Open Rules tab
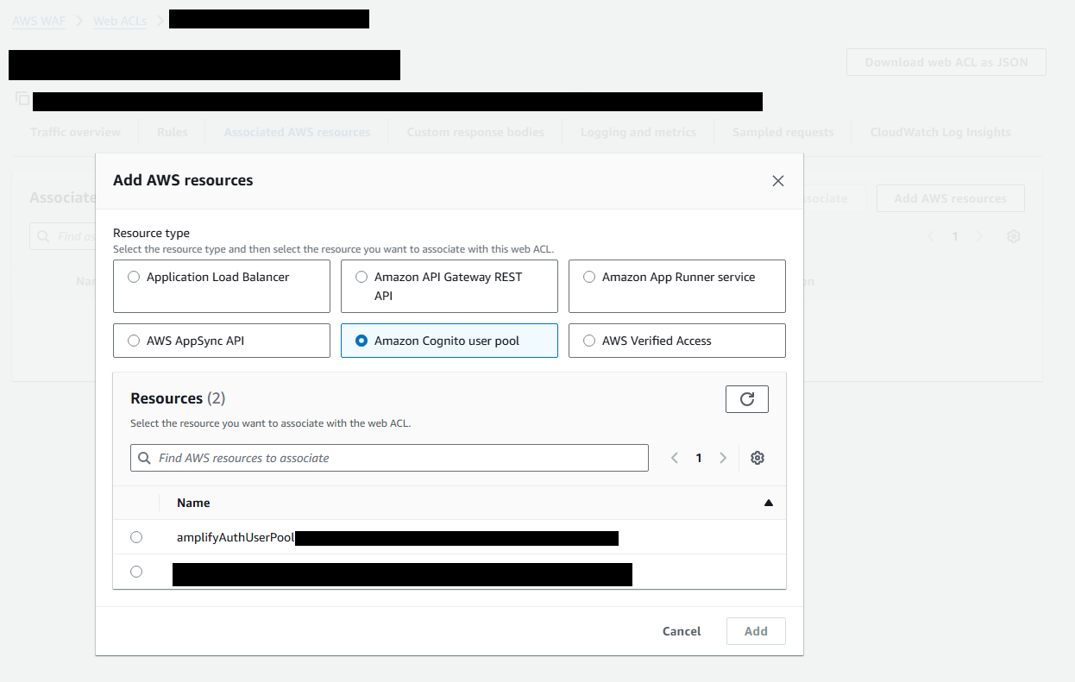This screenshot has height=682, width=1075. click(173, 132)
